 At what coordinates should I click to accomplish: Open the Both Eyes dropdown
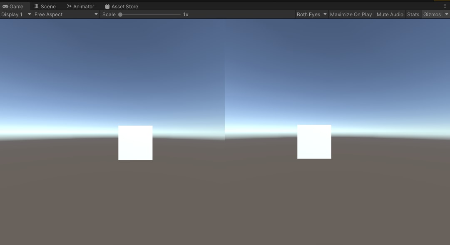(312, 14)
